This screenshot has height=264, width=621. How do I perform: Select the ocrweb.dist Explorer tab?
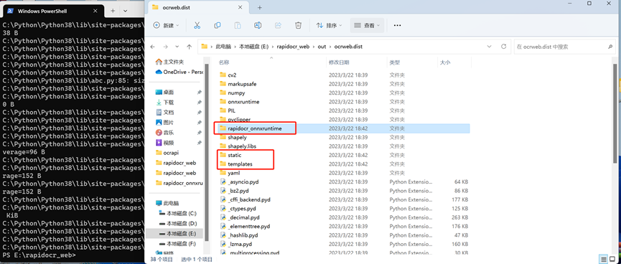(199, 7)
